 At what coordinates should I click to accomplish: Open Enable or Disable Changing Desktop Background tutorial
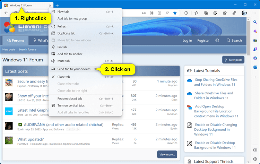(215, 130)
